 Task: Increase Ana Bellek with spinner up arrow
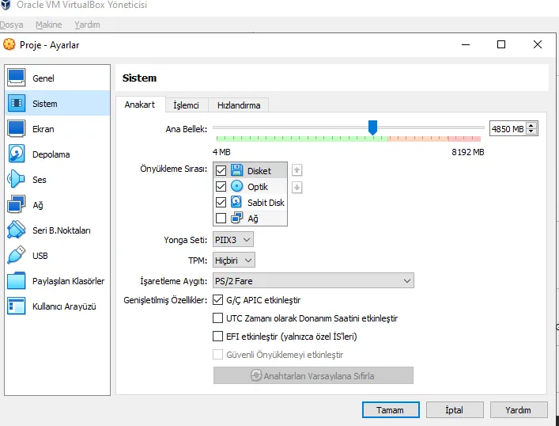click(x=531, y=126)
